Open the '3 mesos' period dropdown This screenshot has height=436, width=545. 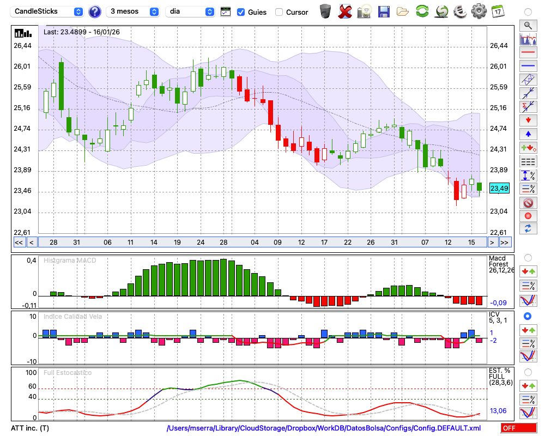click(134, 11)
